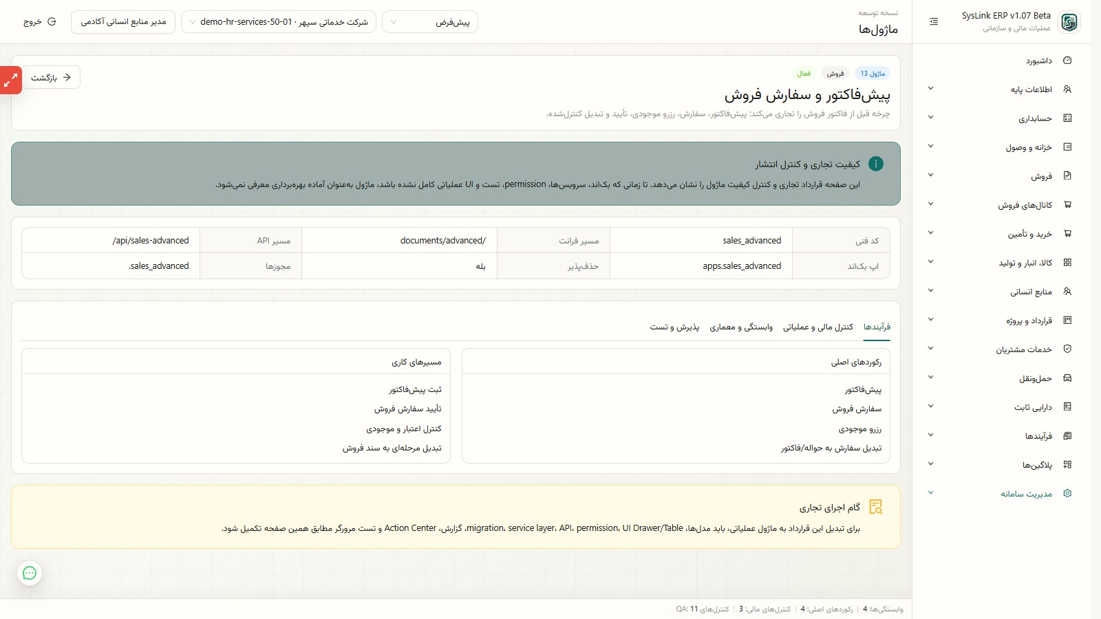Switch to the وابستگی و معماری tab
The image size is (1101, 619).
[x=741, y=327]
